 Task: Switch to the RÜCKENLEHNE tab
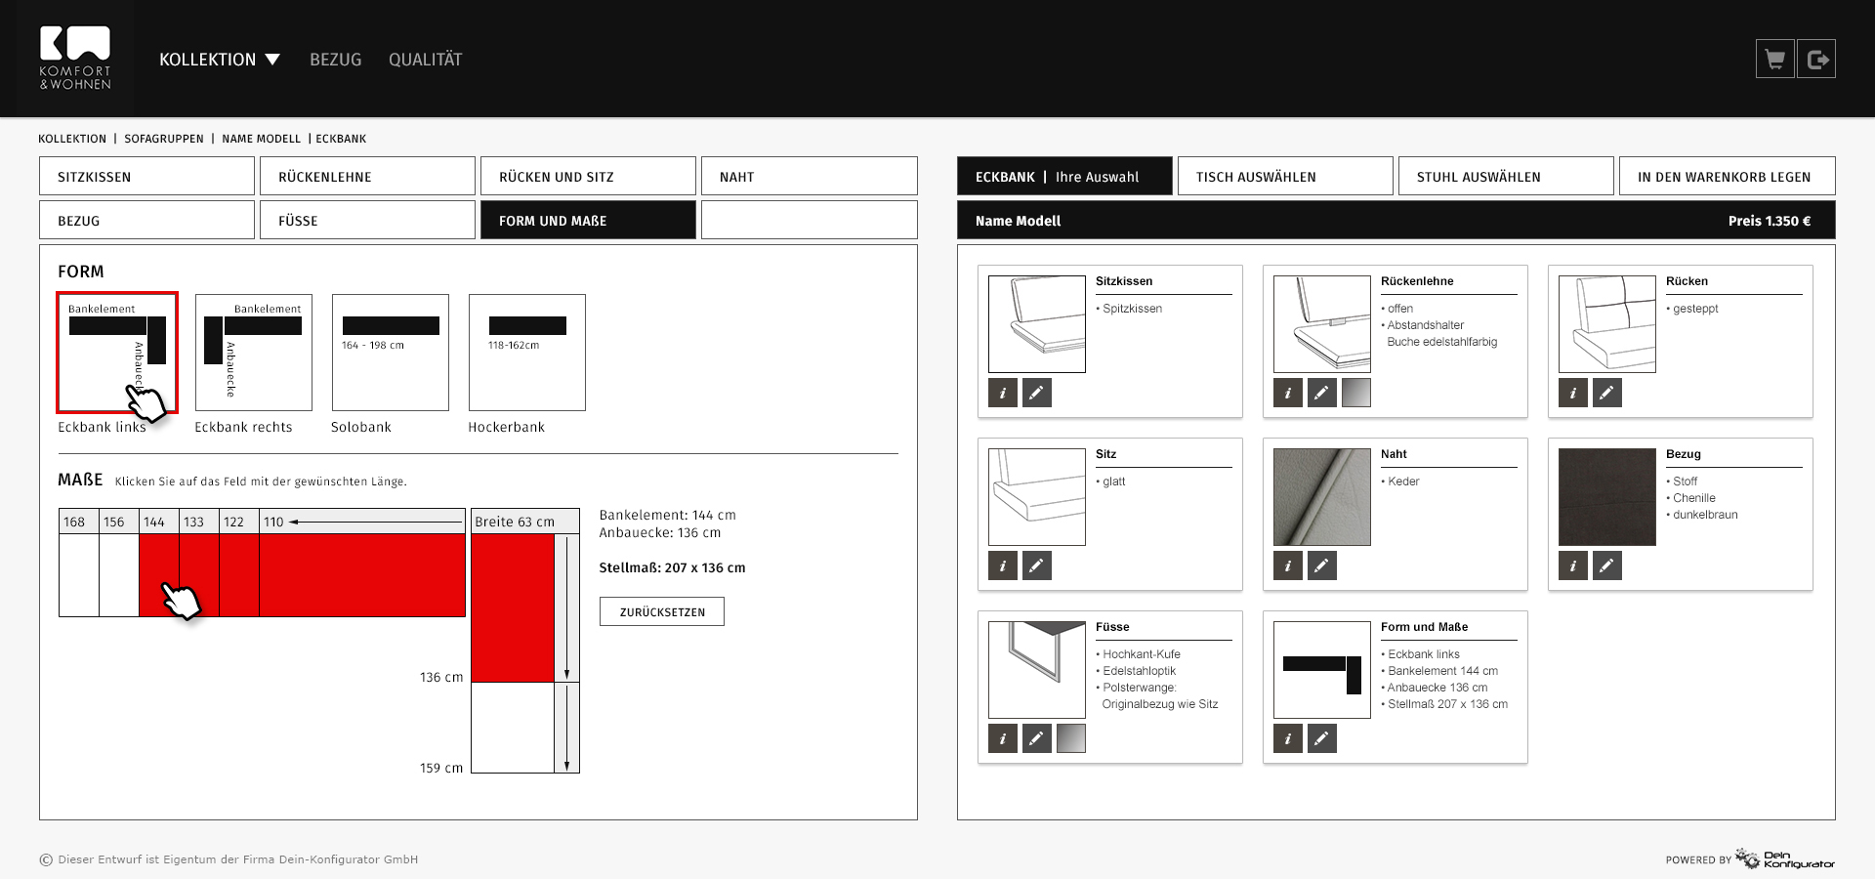click(367, 177)
